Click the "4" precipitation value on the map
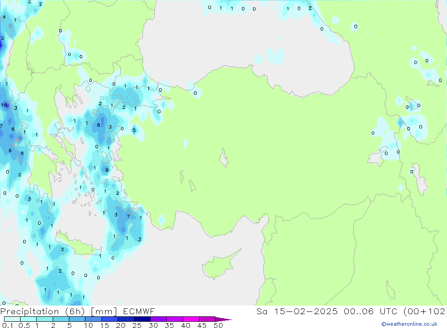This screenshot has width=447, height=328. coord(4,17)
